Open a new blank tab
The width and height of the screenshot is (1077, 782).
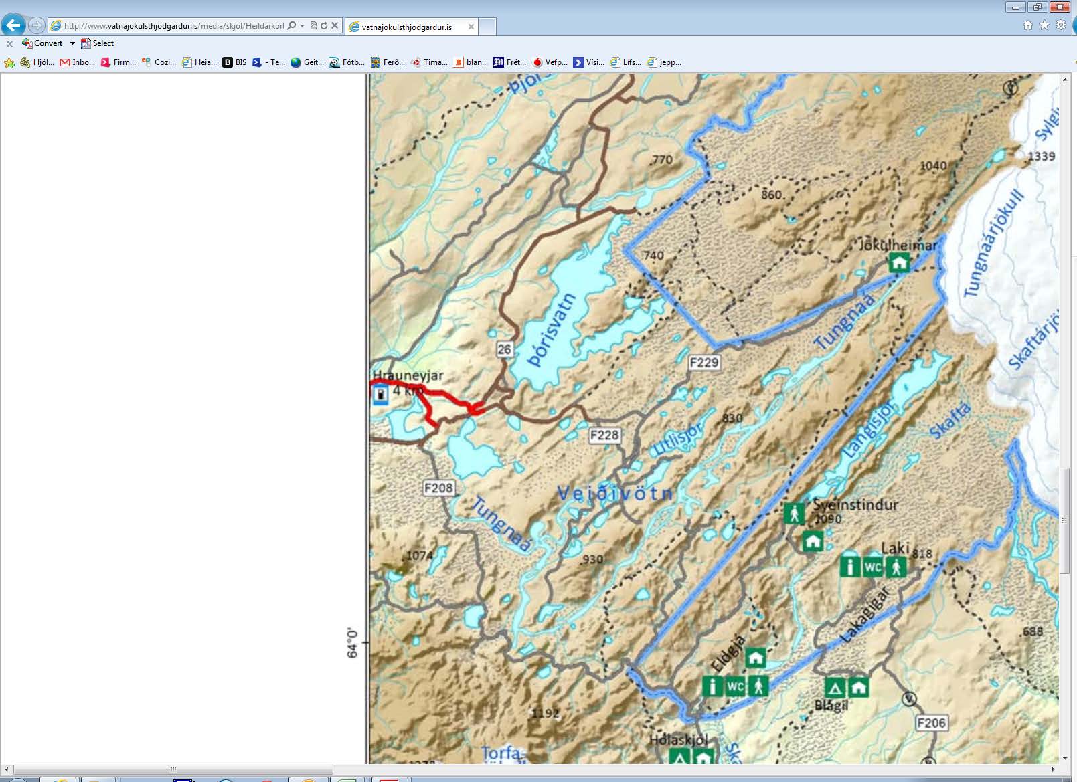488,27
